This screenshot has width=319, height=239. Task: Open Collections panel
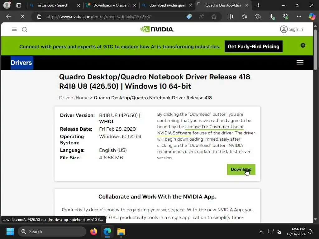258,16
